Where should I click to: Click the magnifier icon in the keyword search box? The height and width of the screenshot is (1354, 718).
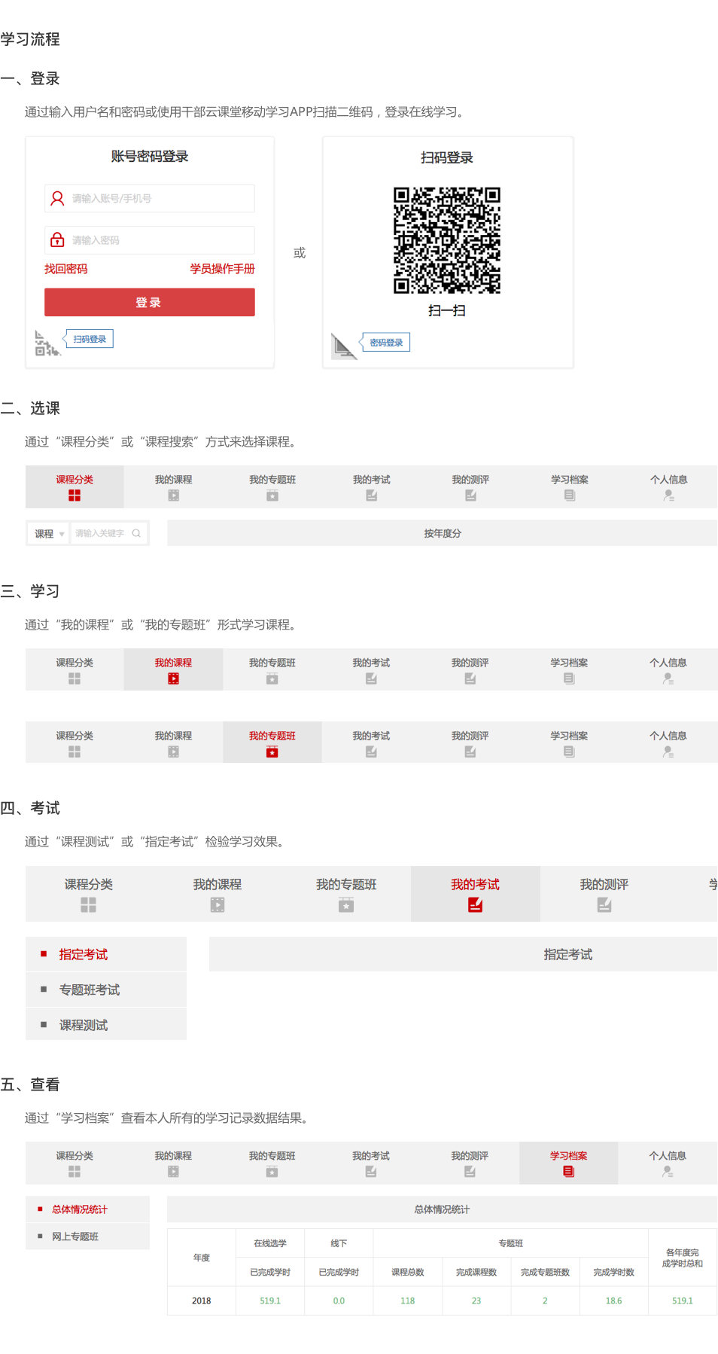(x=136, y=533)
